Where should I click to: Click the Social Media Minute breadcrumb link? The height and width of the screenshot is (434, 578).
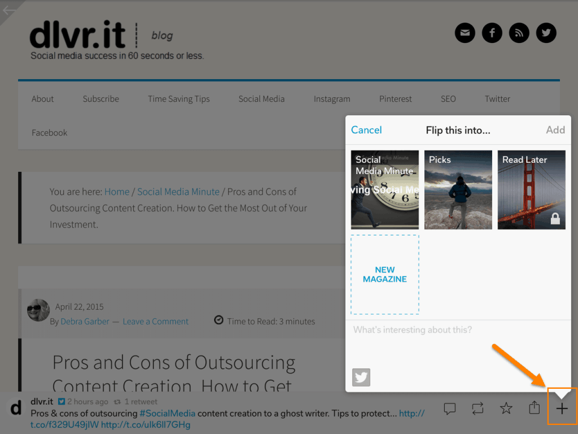pyautogui.click(x=178, y=192)
